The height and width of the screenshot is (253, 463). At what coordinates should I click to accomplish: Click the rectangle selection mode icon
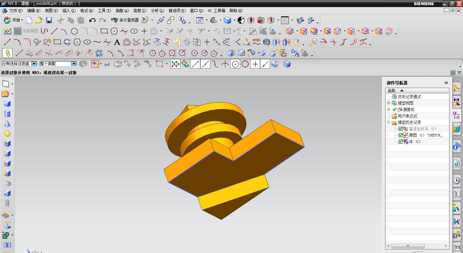159,64
